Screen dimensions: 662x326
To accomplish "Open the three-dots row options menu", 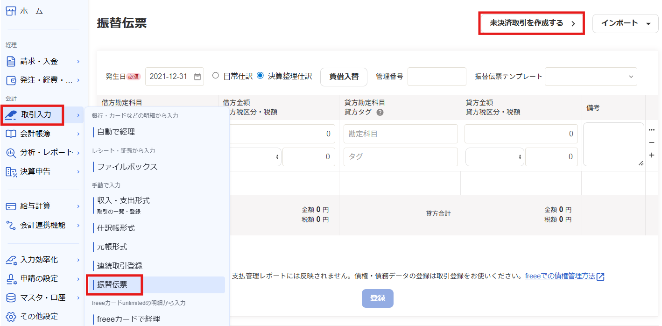I will click(652, 129).
